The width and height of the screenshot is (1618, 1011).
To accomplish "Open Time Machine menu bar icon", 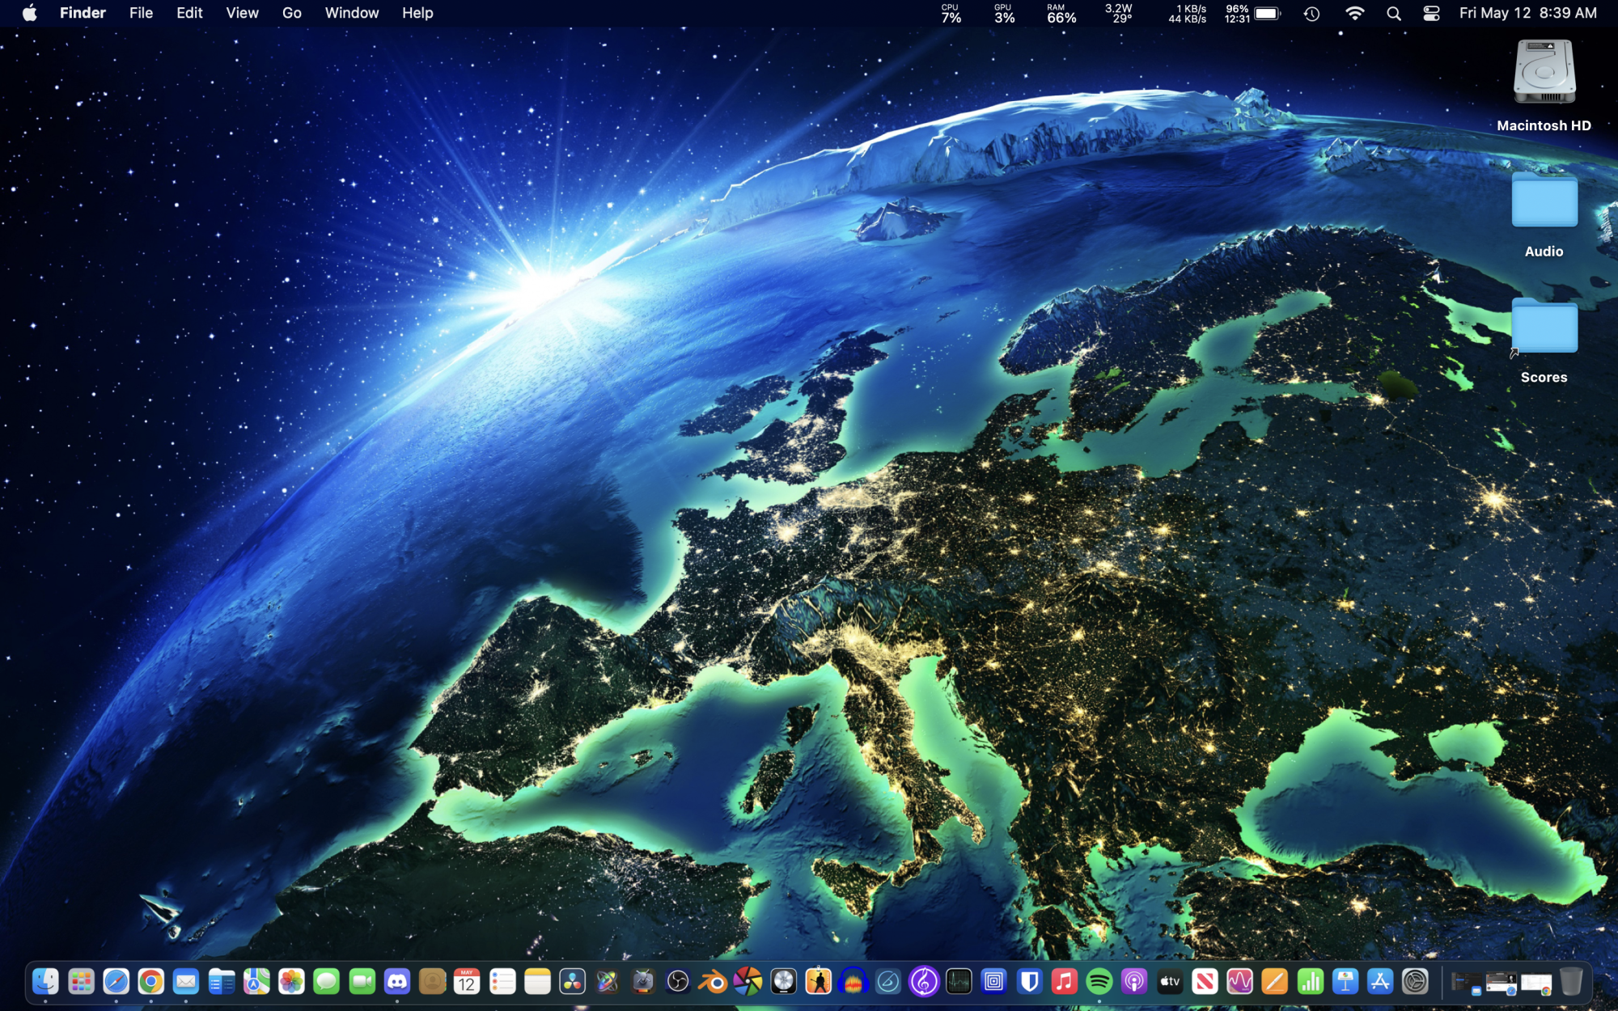I will 1311,13.
